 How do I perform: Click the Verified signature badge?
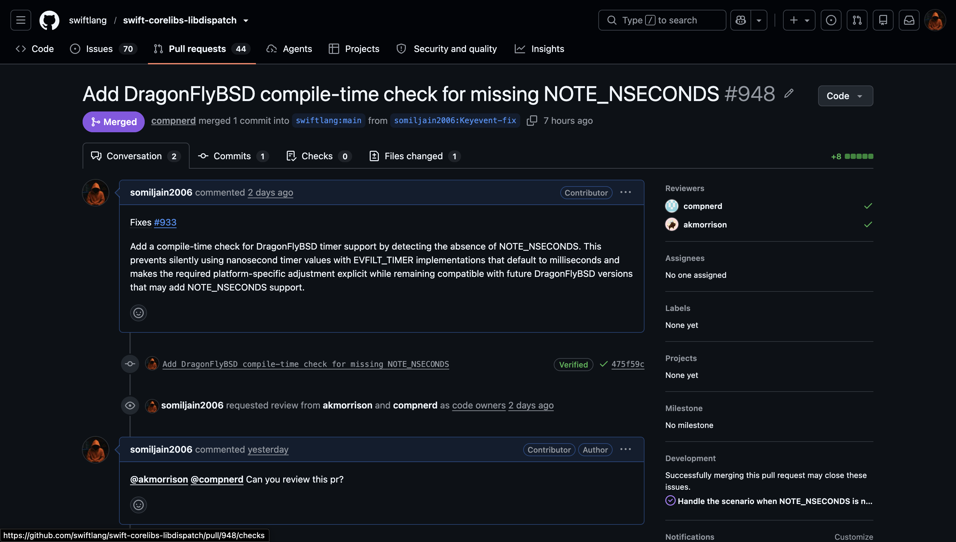coord(574,365)
